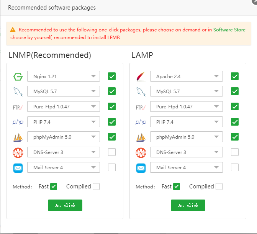Open MySQL 5.7 dropdown in LNMP
This screenshot has height=234, width=257.
pyautogui.click(x=64, y=91)
